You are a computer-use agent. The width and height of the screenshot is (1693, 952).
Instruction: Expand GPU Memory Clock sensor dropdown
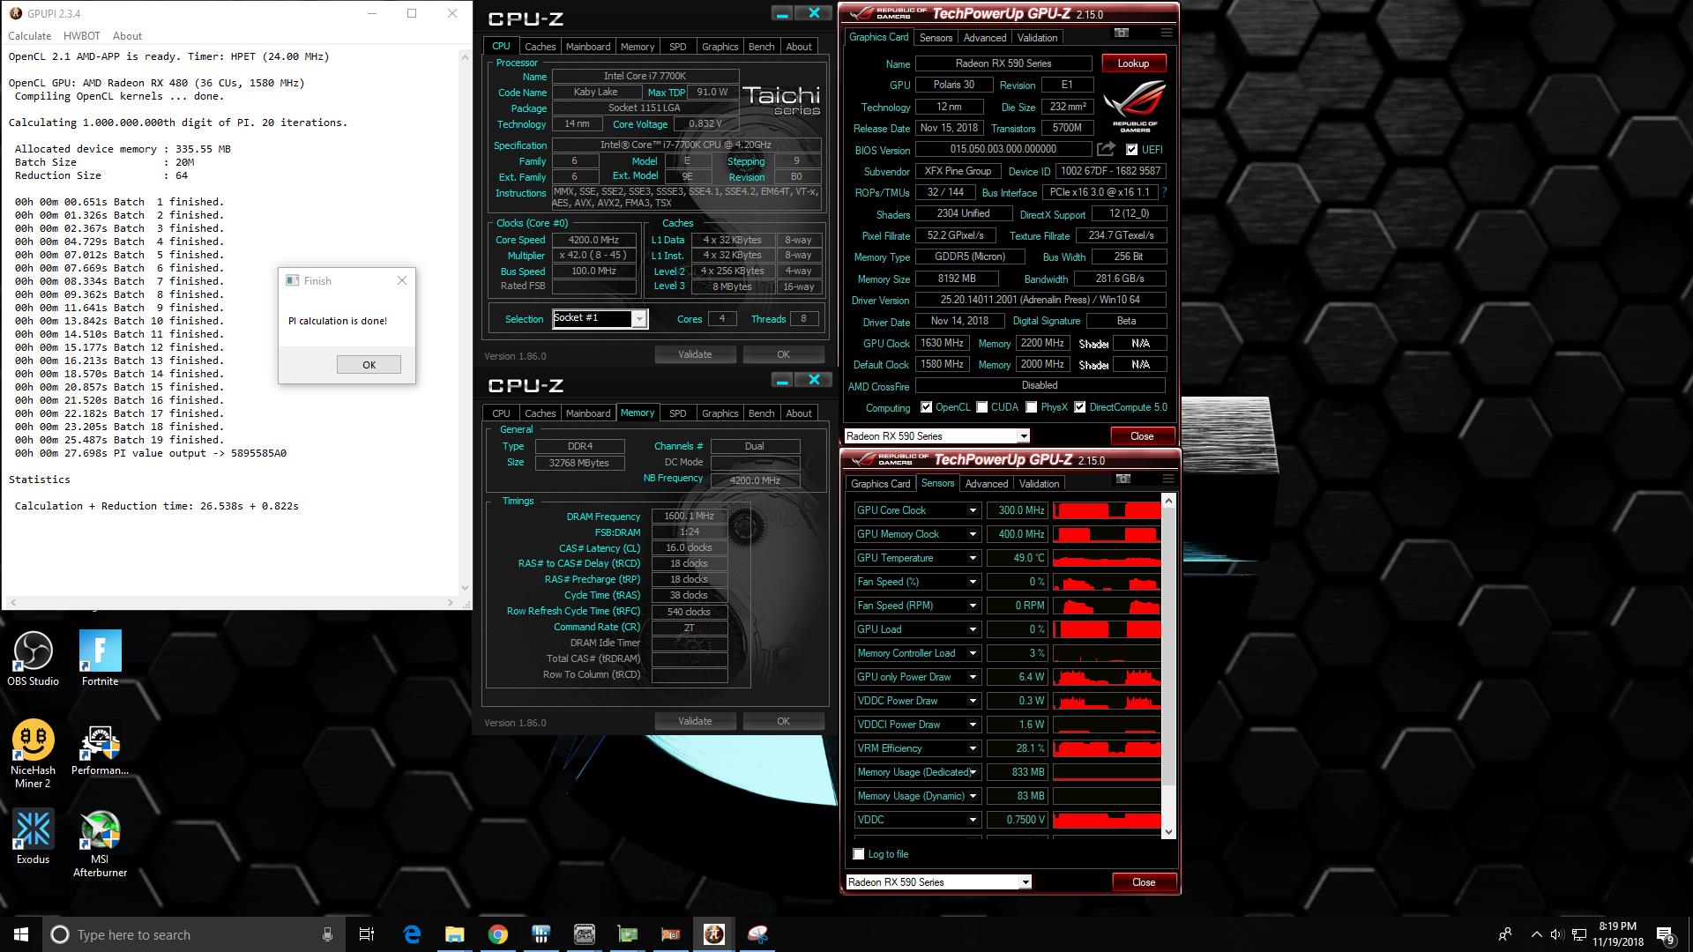[x=973, y=534]
